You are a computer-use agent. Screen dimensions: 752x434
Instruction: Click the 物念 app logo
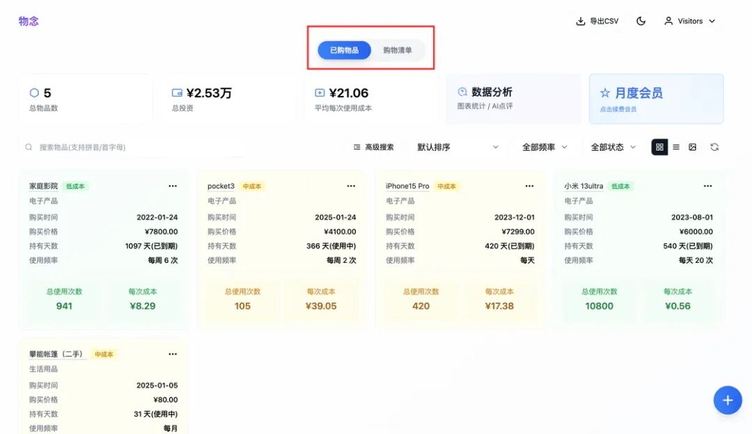[x=29, y=21]
